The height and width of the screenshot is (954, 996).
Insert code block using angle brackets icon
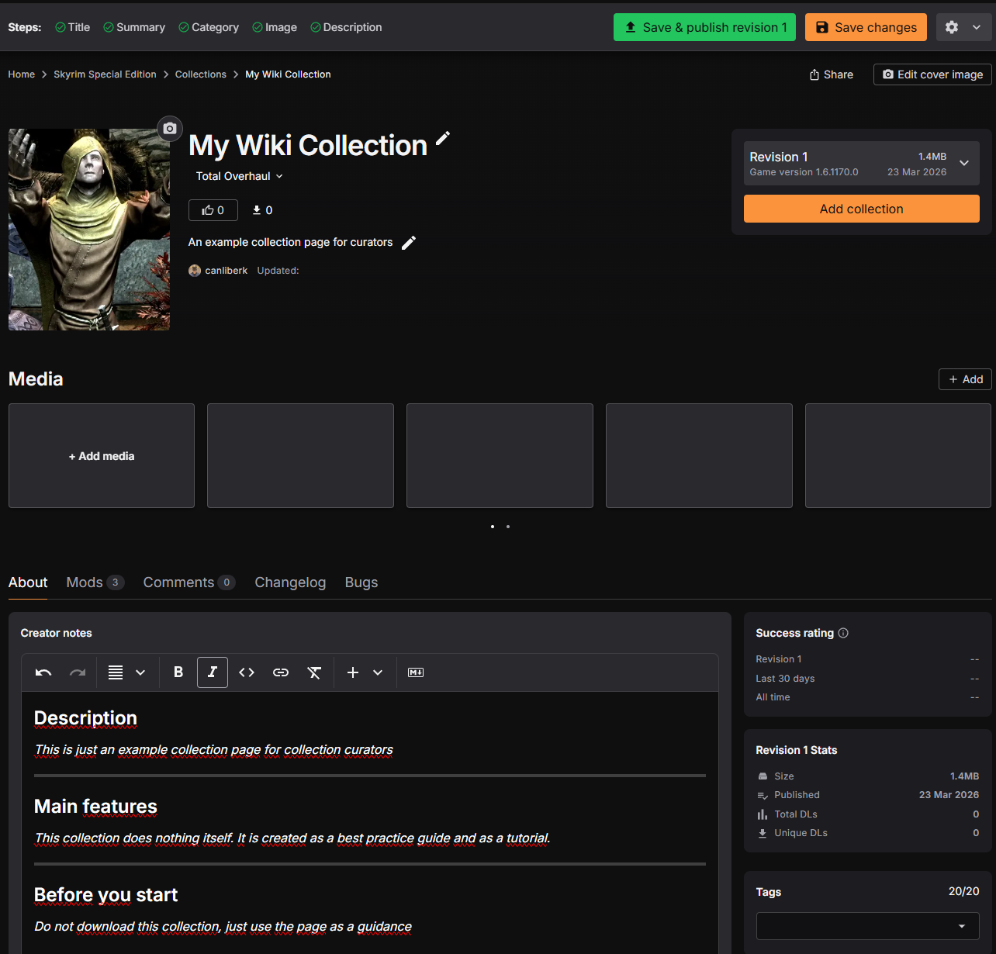[247, 672]
